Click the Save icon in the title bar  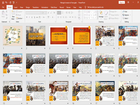tap(3, 3)
